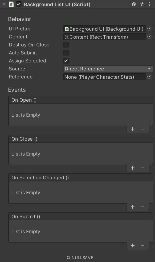Image resolution: width=155 pixels, height=262 pixels.
Task: Remove listener from On Submit event
Action: click(142, 245)
